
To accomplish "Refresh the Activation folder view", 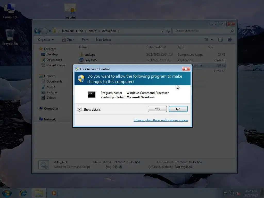I will point(168,31).
